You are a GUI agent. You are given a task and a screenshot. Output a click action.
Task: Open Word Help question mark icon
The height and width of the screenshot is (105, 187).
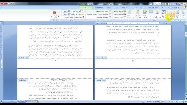pyautogui.click(x=1, y=7)
